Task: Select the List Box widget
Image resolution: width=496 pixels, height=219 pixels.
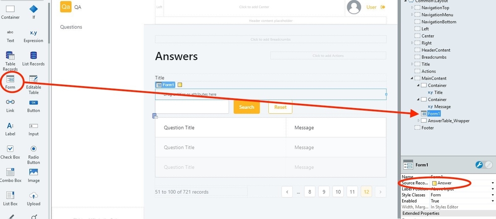Action: pyautogui.click(x=10, y=199)
